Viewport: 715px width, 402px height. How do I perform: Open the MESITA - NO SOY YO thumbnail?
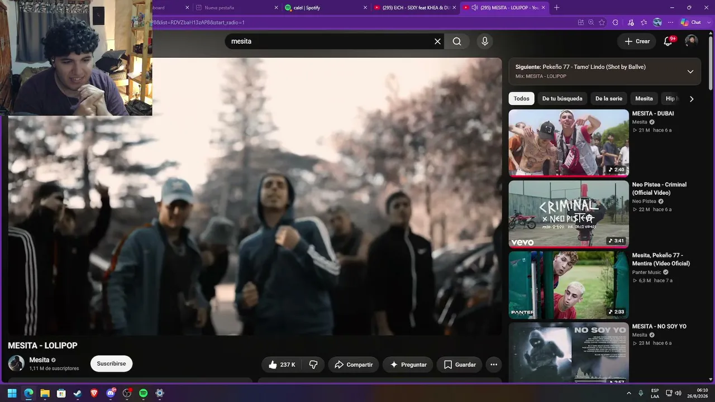pyautogui.click(x=569, y=353)
